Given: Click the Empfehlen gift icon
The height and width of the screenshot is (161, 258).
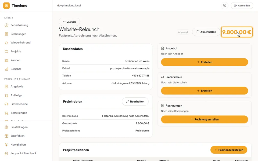Looking at the screenshot, I should [x=6, y=136].
